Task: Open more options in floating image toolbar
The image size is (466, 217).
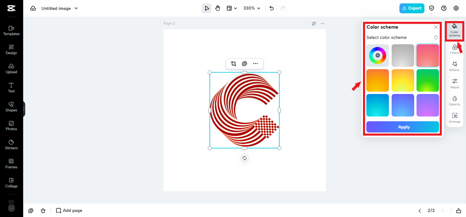Action: coord(256,64)
